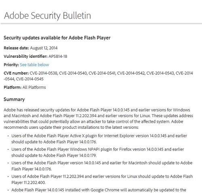The image size is (202, 193).
Task: Click the Active X plugin for Internet Explorer bullet
Action: (x=99, y=139)
